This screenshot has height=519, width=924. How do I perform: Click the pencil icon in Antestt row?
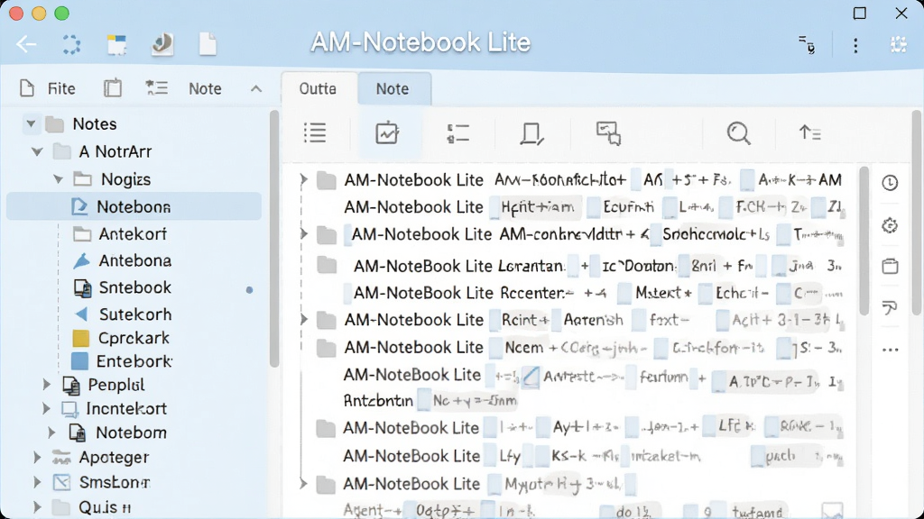pos(531,377)
